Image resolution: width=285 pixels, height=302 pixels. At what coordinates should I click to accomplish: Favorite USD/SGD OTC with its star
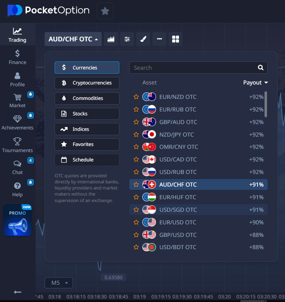[136, 210]
